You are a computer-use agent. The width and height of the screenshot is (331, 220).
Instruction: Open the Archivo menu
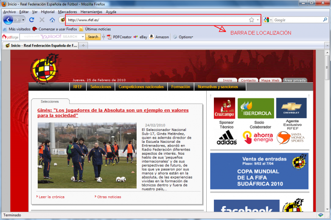(x=9, y=12)
